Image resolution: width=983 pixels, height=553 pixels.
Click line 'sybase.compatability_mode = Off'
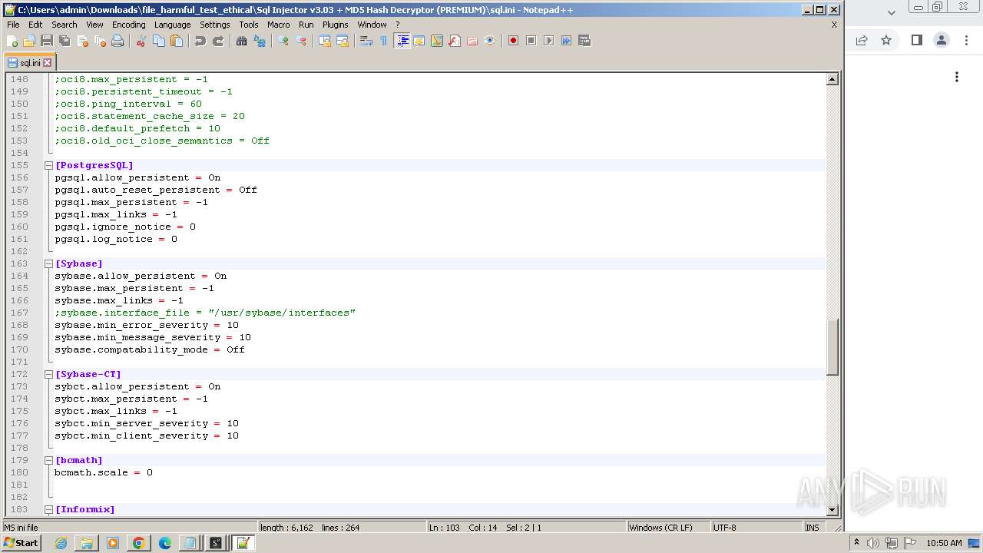150,349
